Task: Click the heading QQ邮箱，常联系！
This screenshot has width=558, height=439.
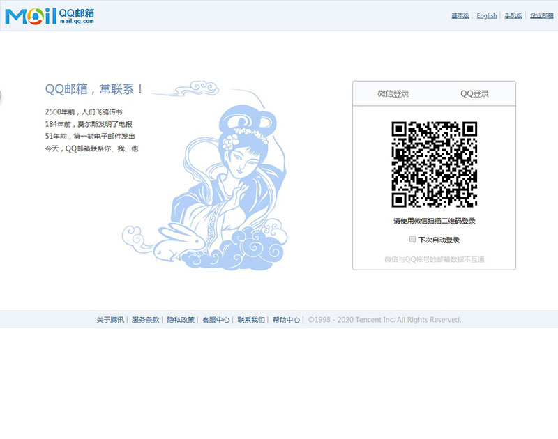Action: 94,89
